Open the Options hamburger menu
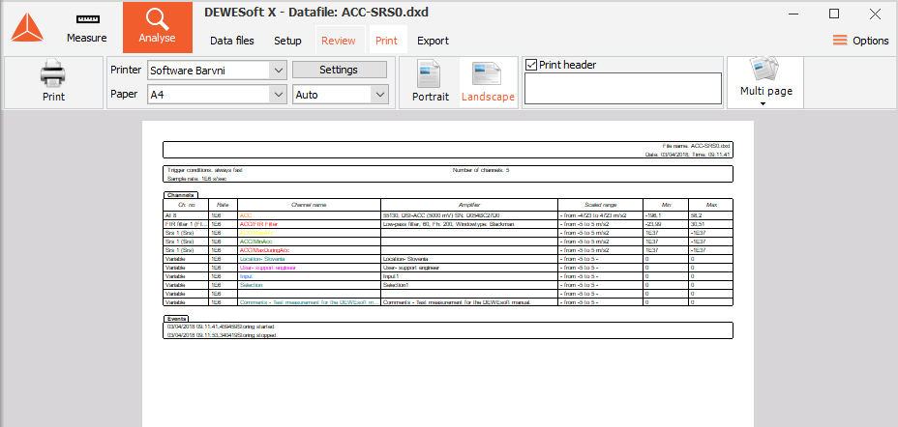The image size is (898, 427). click(x=861, y=41)
